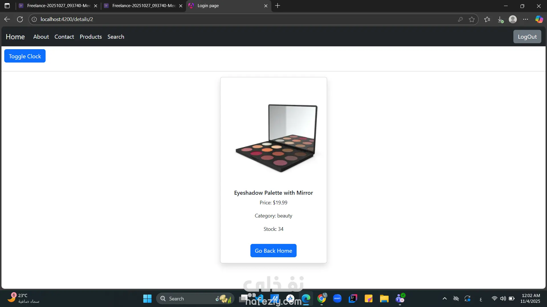Click the Go Back Home button

pos(273,250)
